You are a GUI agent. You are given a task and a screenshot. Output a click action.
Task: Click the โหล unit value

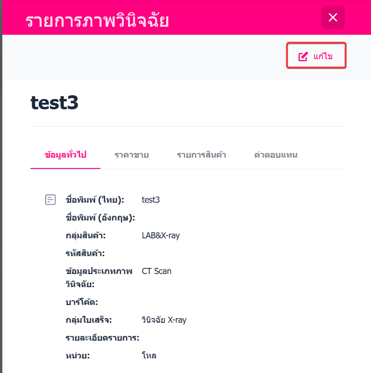(149, 356)
